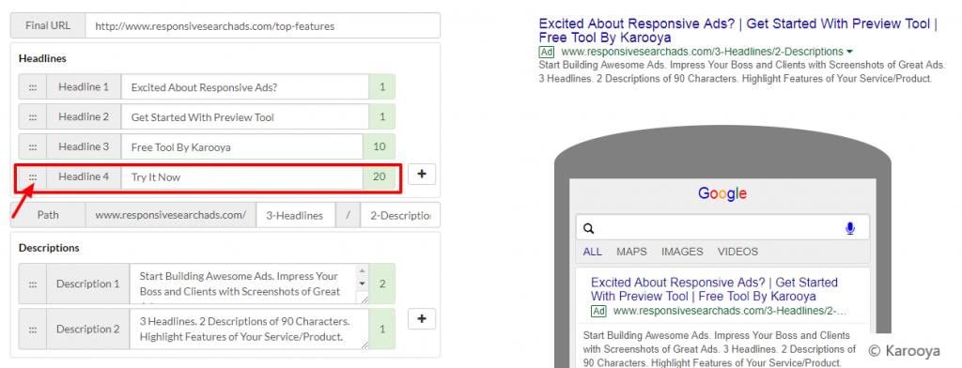The image size is (962, 368).
Task: Select the VIDEOS tab
Action: point(738,252)
